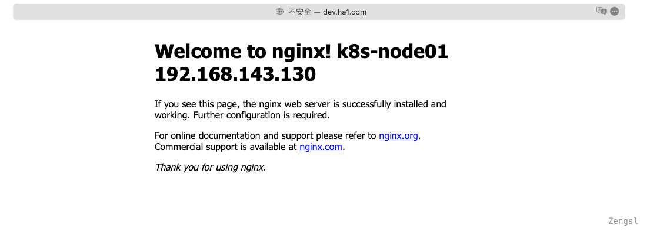The height and width of the screenshot is (238, 650).
Task: Click the "If you see this page" sentence
Action: (193, 104)
